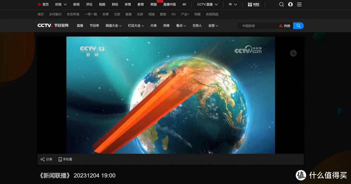This screenshot has height=184, width=351.
Task: Select 主持人 in the program nav
Action: [197, 26]
